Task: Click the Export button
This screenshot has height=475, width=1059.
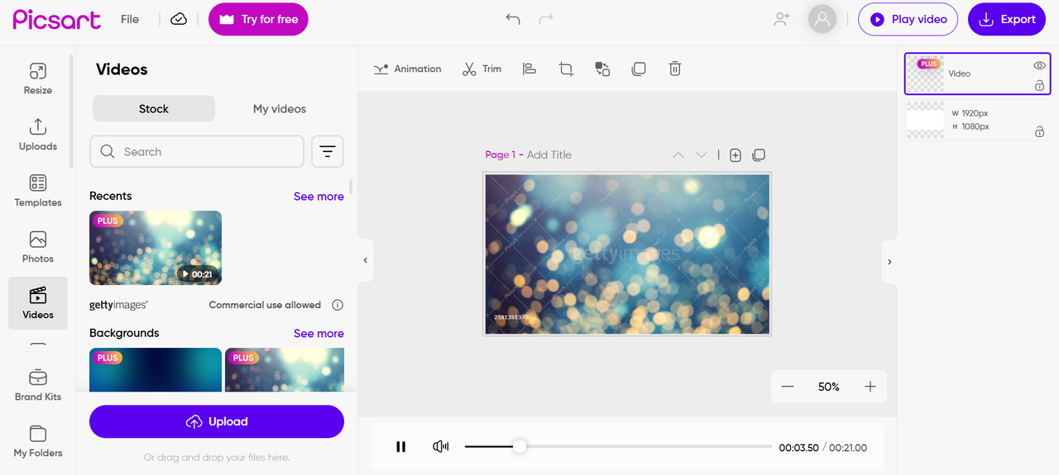Action: (x=1007, y=19)
